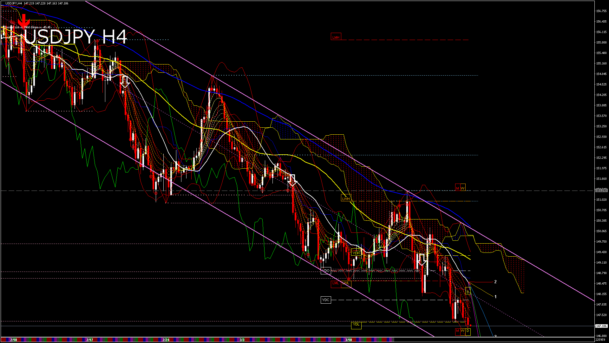Click the 146.880 price scale value
The height and width of the screenshot is (343, 609).
[x=601, y=336]
